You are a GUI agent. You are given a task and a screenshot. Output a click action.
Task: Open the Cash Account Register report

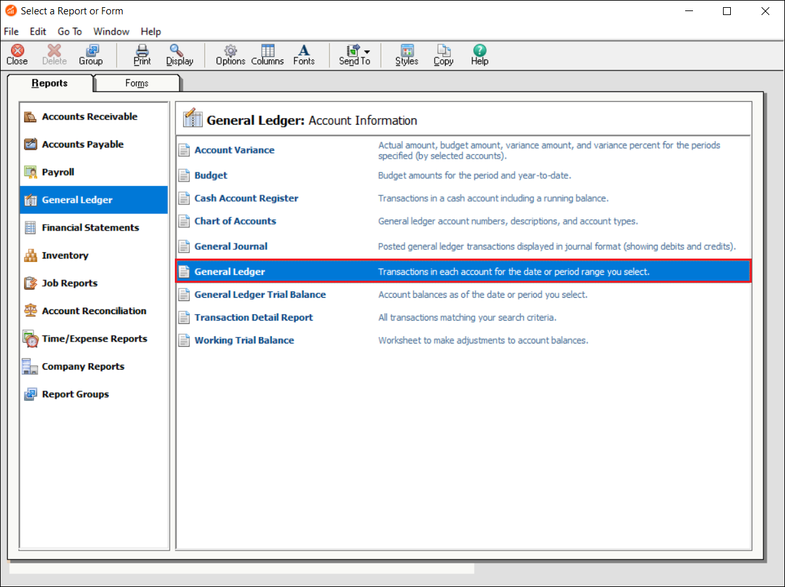[246, 198]
